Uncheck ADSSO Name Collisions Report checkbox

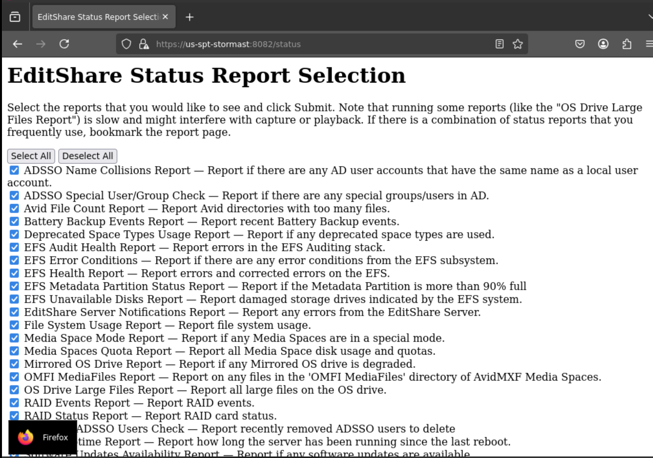pos(14,170)
